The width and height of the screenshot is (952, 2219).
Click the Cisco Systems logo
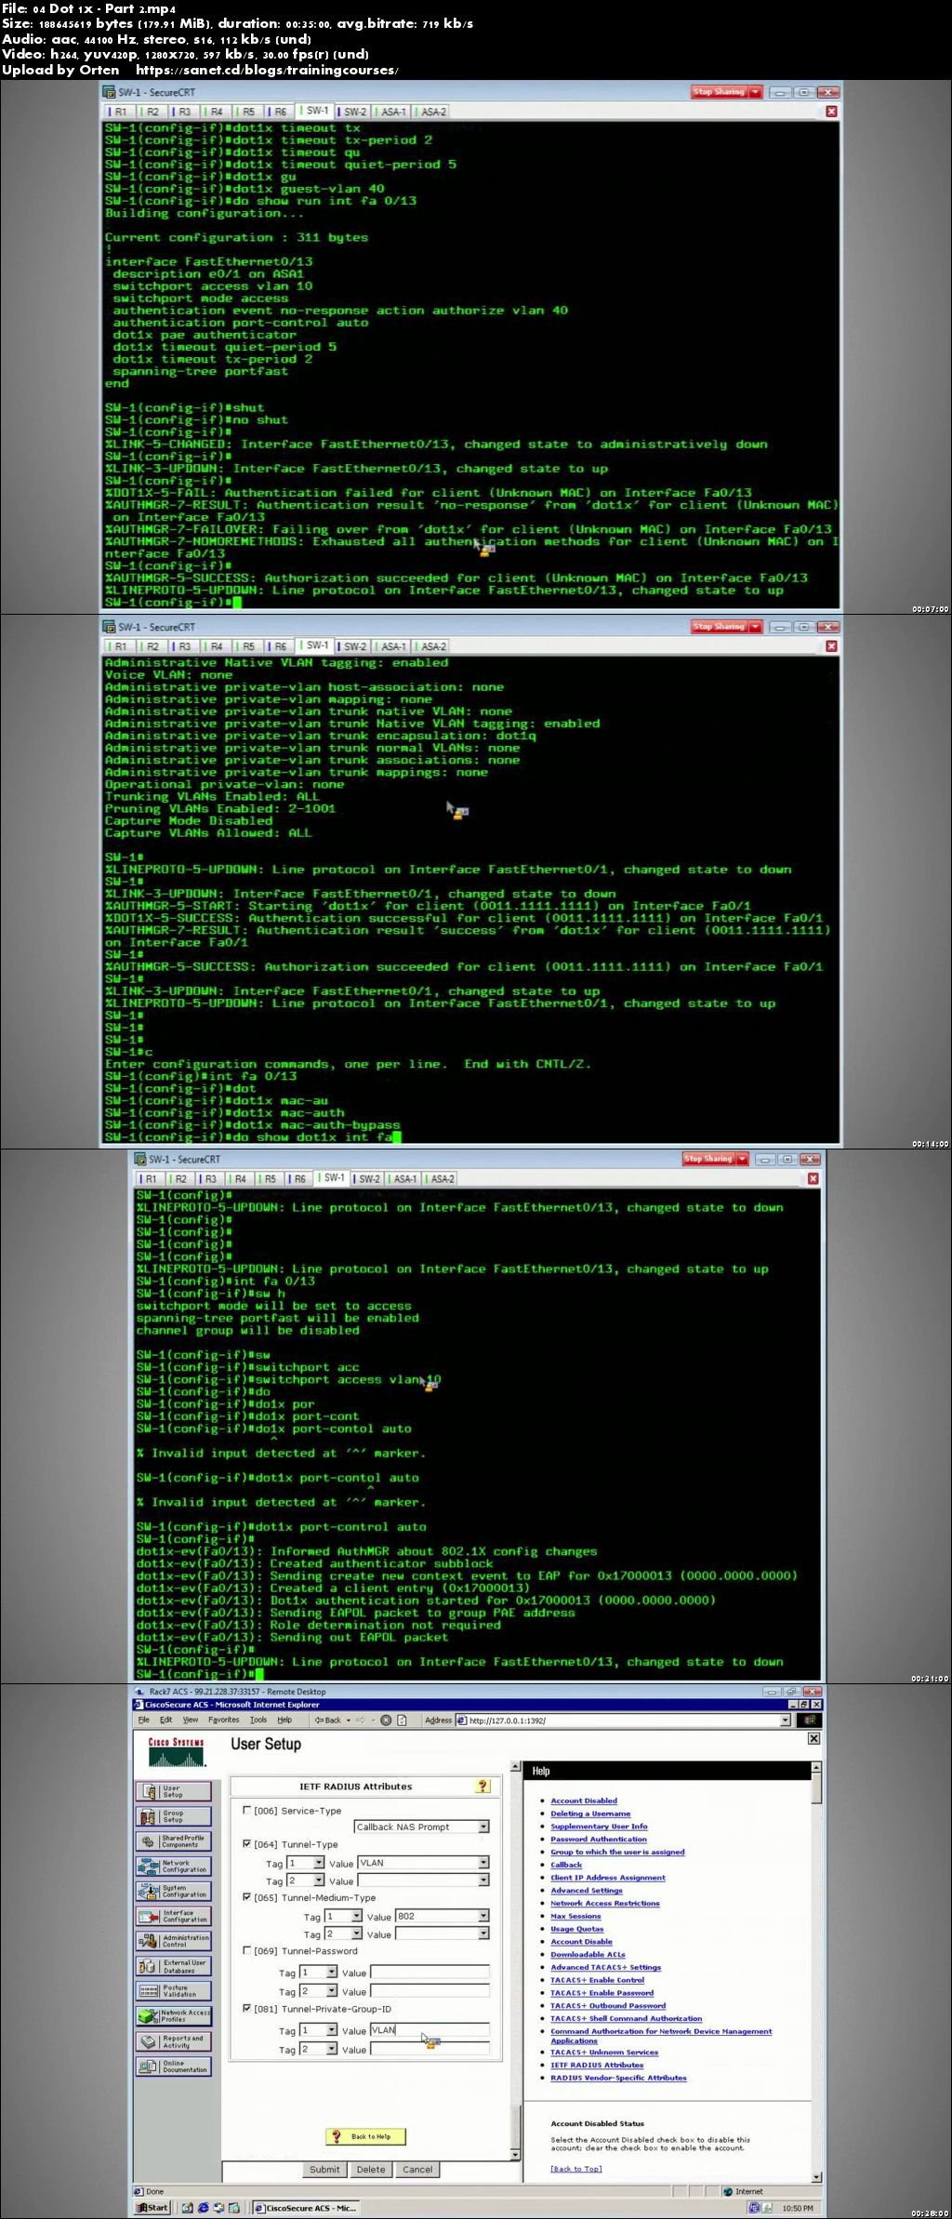coord(176,1752)
